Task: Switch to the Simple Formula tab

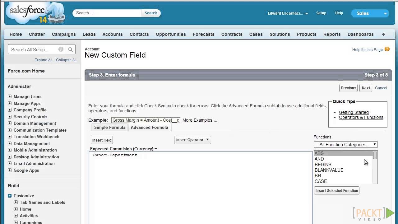Action: coord(110,127)
